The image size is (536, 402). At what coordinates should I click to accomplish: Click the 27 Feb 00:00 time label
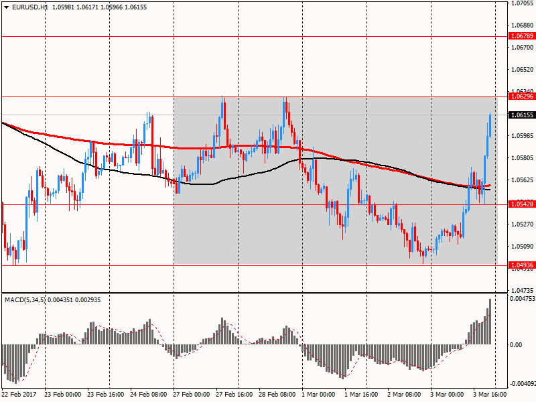click(x=192, y=395)
